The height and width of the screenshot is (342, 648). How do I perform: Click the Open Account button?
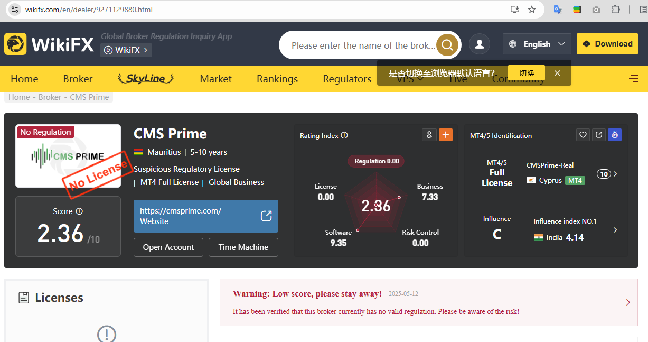(x=168, y=247)
